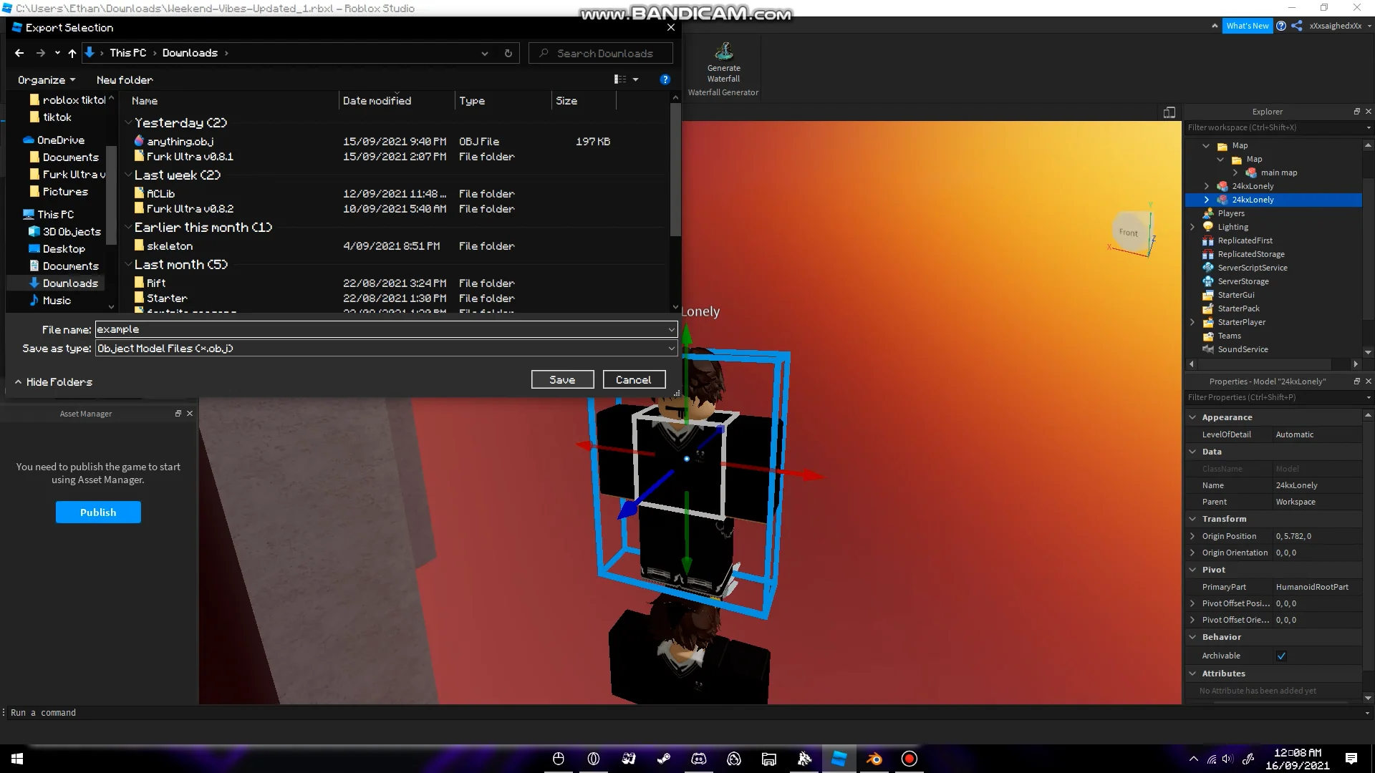The height and width of the screenshot is (773, 1375).
Task: Toggle the viewport layout icon
Action: (x=1169, y=112)
